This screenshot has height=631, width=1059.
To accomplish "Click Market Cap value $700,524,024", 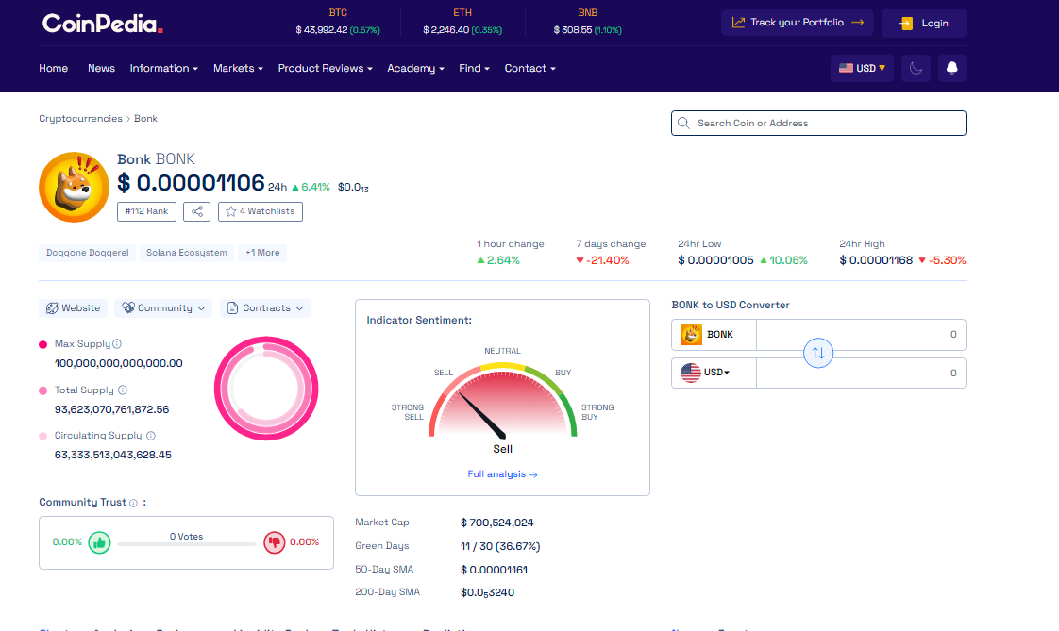I will click(497, 523).
